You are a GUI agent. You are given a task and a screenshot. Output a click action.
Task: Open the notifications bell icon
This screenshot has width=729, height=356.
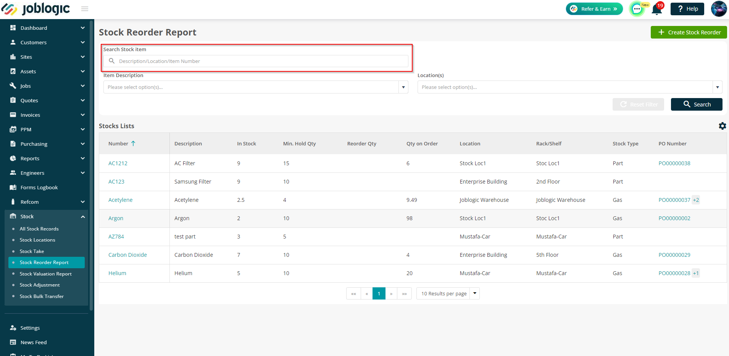tap(657, 9)
